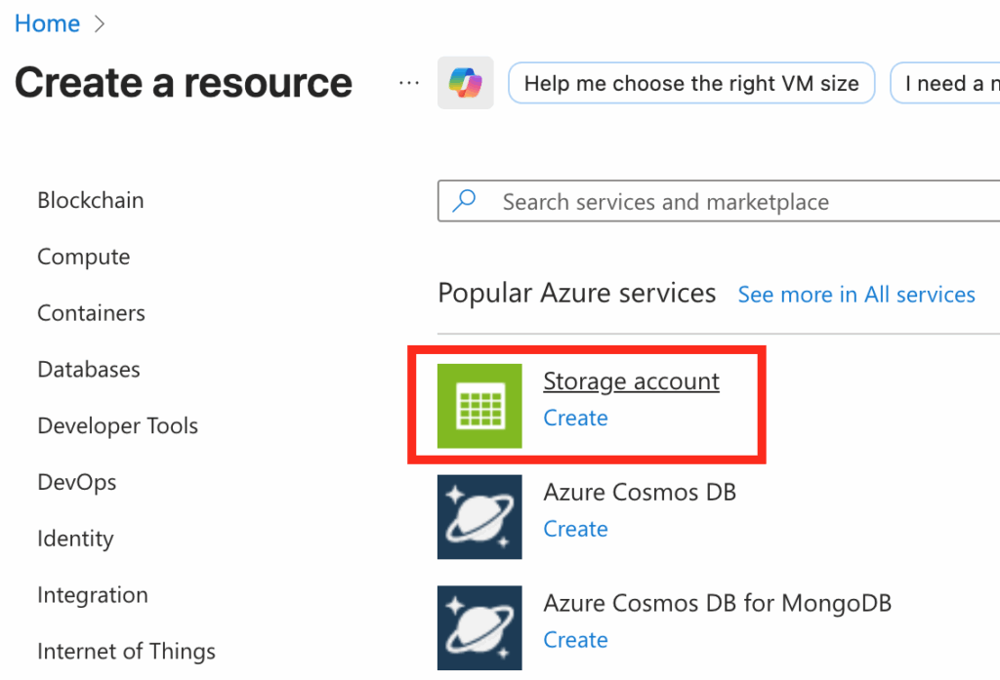1000x680 pixels.
Task: Open the ellipsis more options menu
Action: pos(409,83)
